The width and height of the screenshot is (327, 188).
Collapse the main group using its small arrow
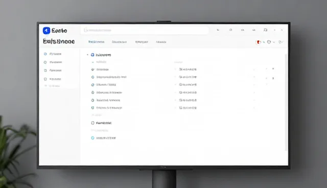[x=87, y=55]
